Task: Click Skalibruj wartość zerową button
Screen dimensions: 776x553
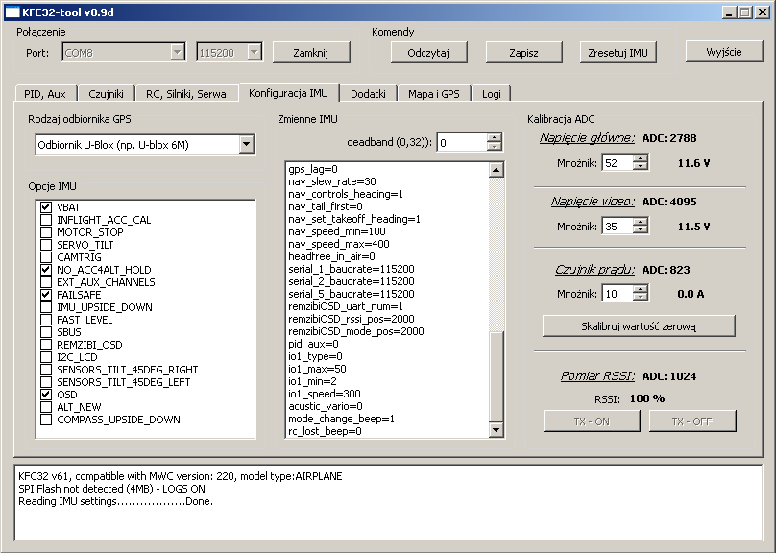Action: [639, 326]
